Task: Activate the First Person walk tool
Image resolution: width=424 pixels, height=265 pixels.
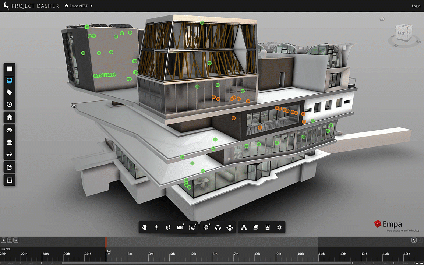Action: pos(156,227)
